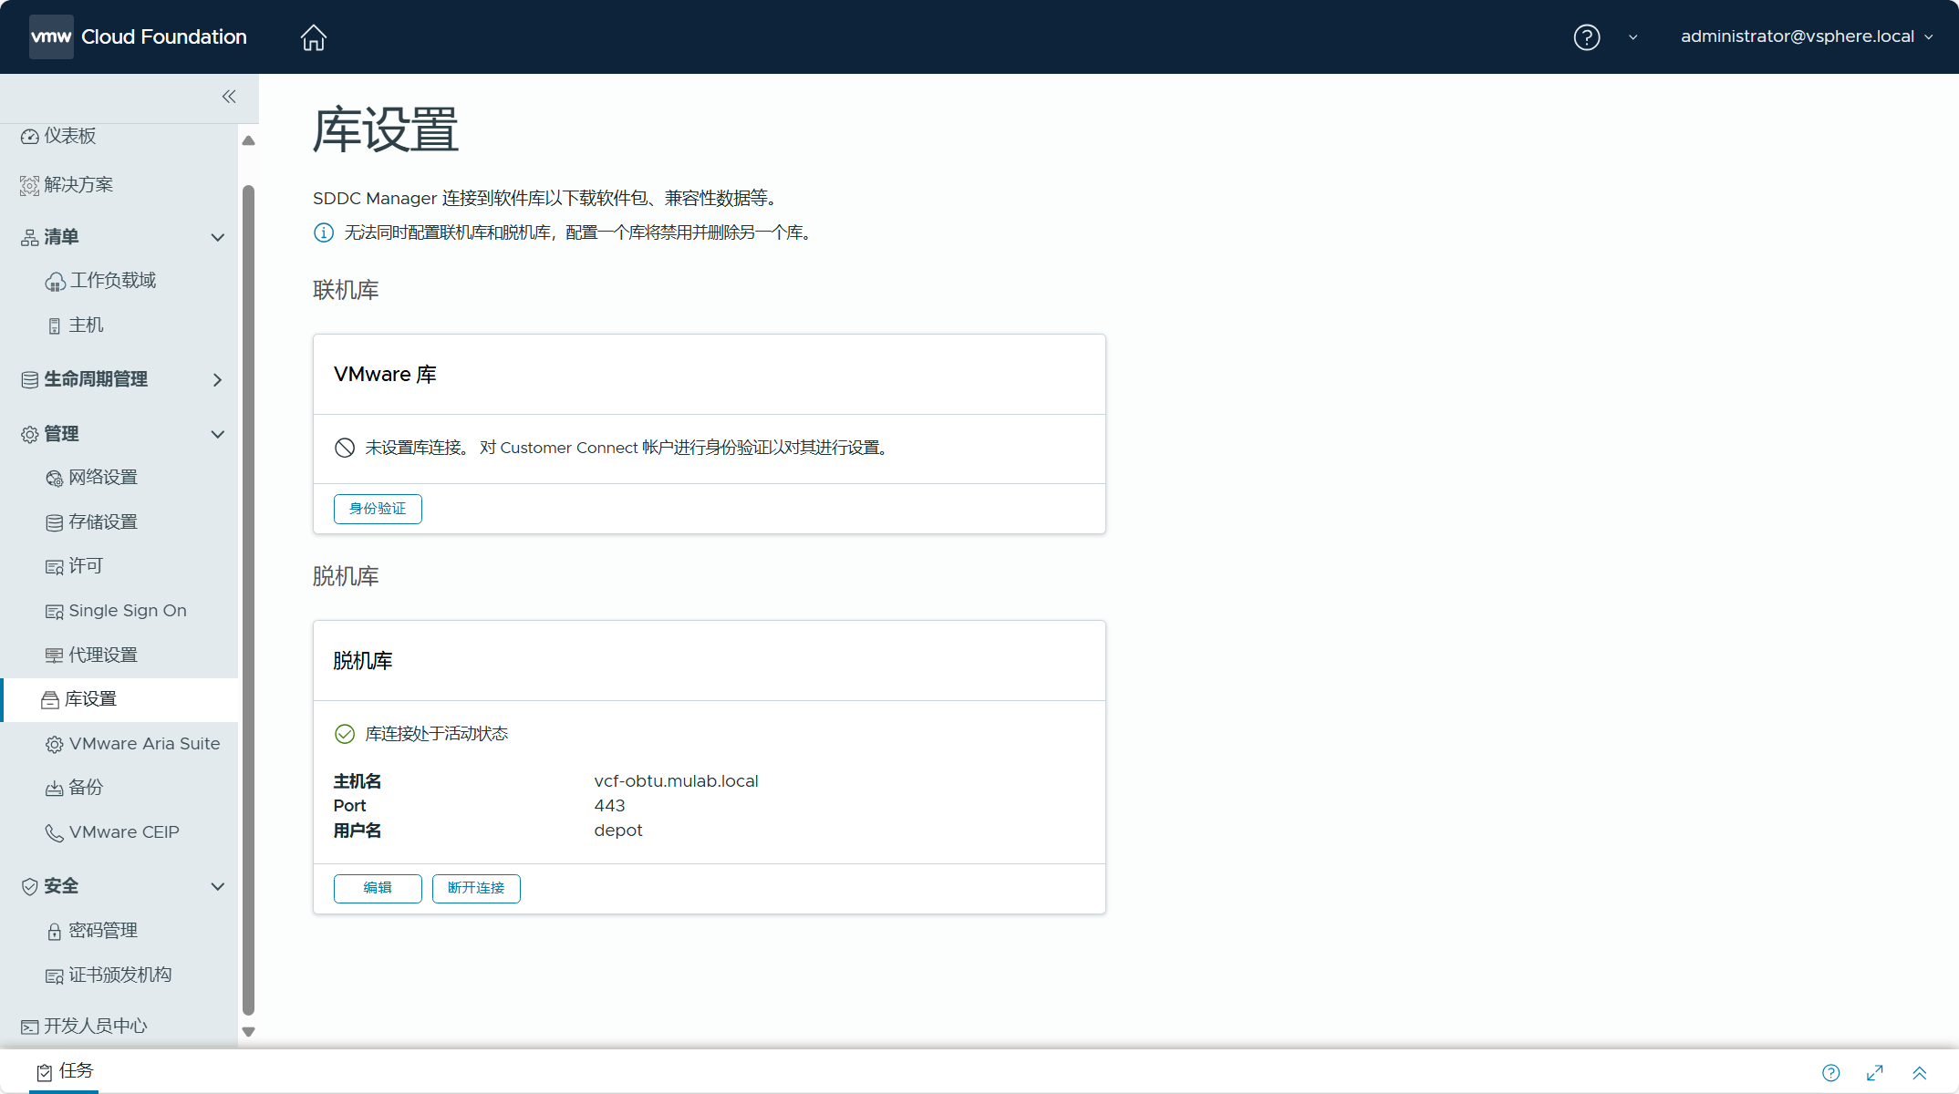Open the VMware Aria Suite gear icon
This screenshot has width=1959, height=1094.
[55, 745]
